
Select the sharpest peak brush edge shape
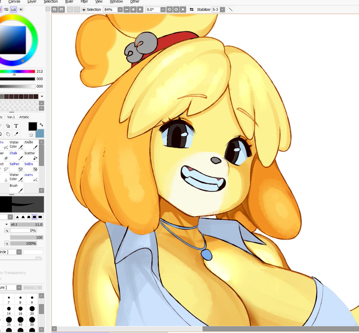tap(17, 217)
